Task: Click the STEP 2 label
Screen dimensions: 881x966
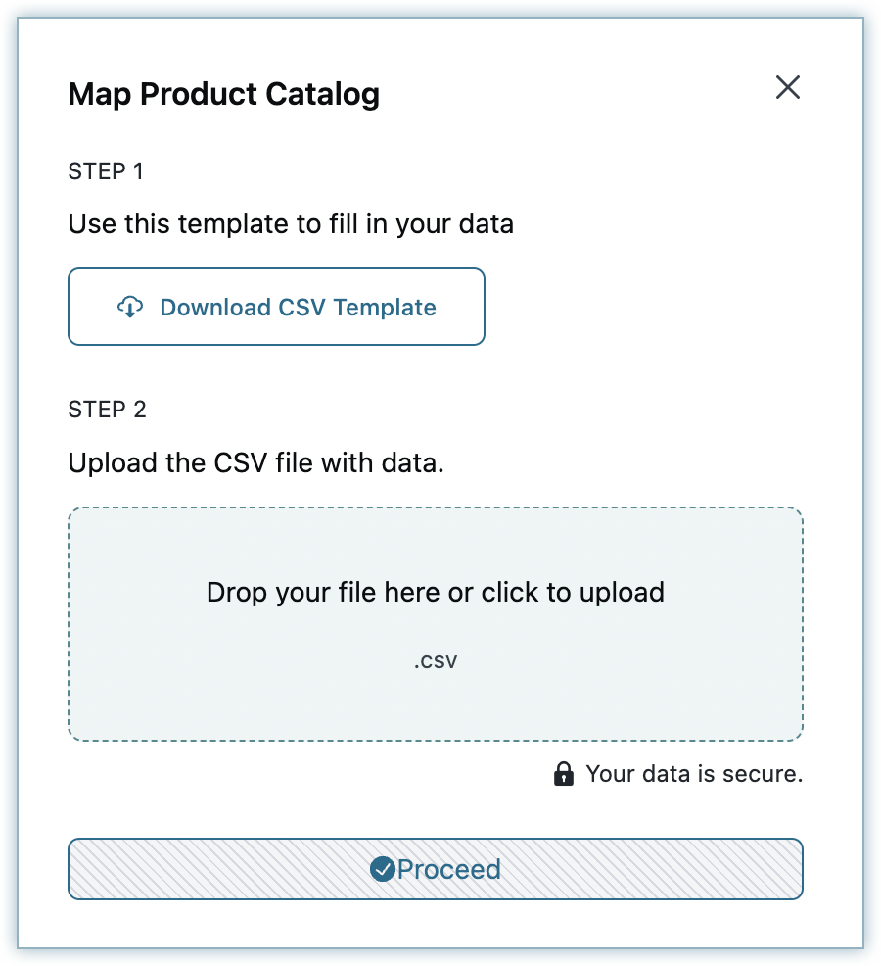Action: click(x=107, y=409)
